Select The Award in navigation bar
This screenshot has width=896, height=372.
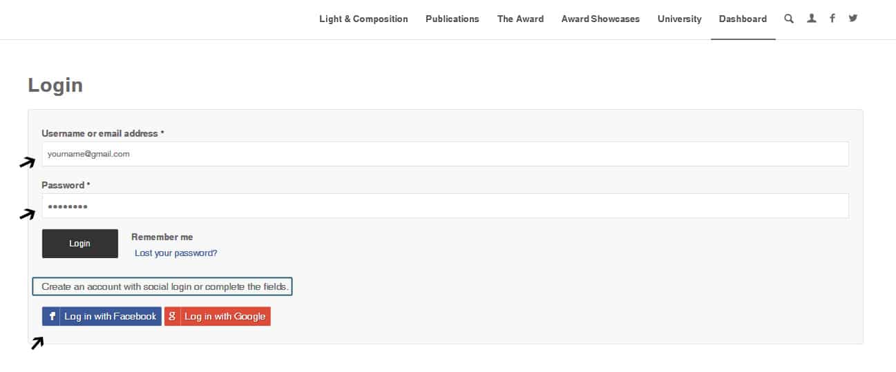pyautogui.click(x=520, y=19)
